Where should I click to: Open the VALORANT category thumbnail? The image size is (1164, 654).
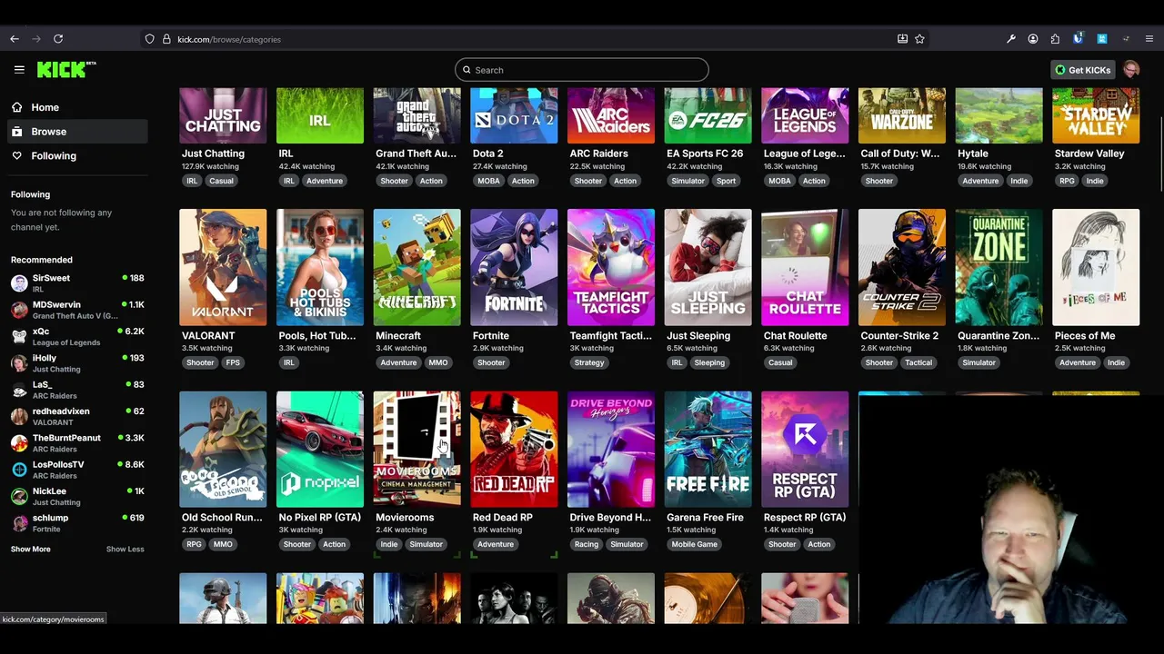pos(223,267)
